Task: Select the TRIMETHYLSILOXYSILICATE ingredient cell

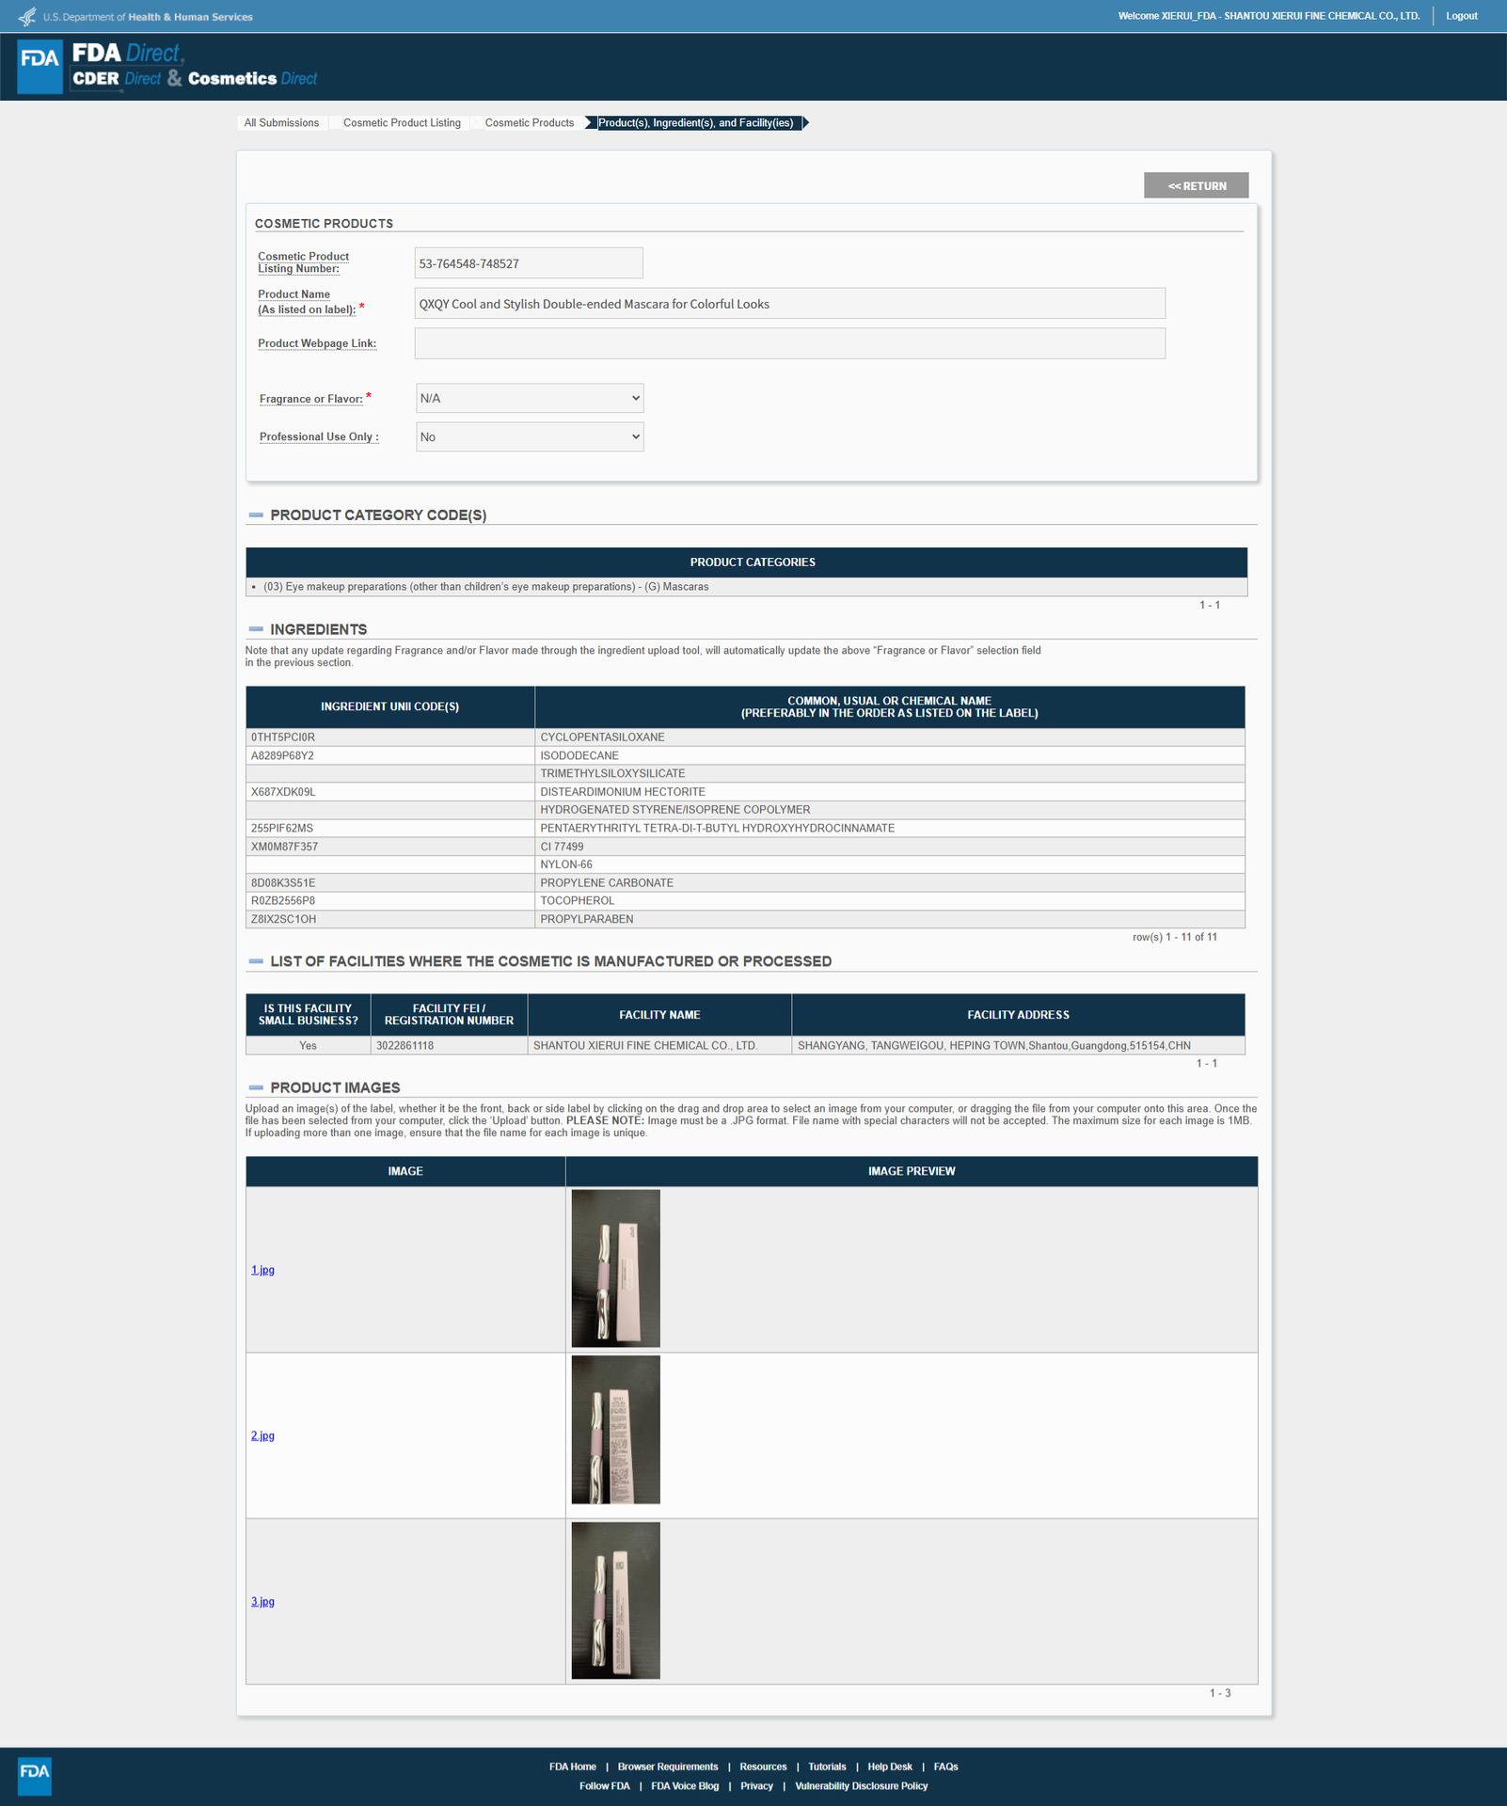Action: pos(890,773)
